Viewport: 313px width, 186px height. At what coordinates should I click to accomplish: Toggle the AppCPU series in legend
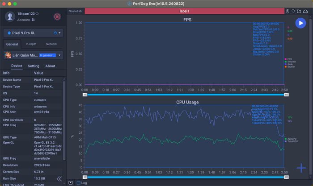pos(291,139)
